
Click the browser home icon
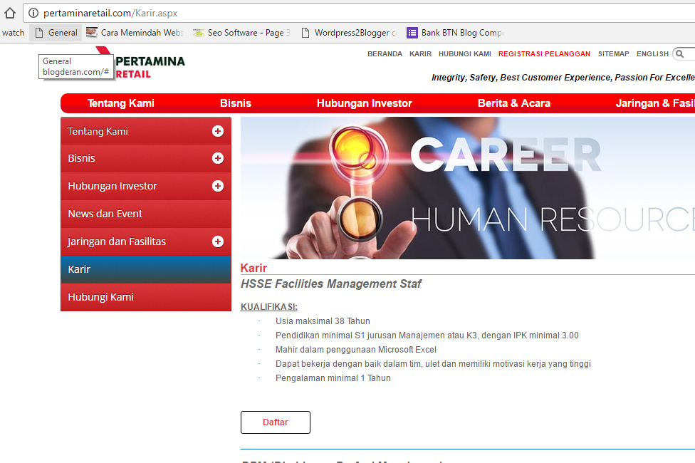click(10, 13)
